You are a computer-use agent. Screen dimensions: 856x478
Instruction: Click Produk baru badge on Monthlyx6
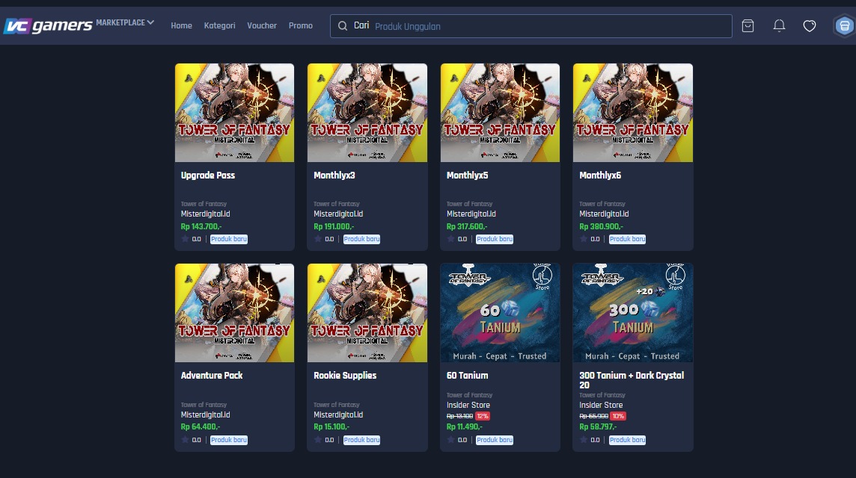[627, 239]
